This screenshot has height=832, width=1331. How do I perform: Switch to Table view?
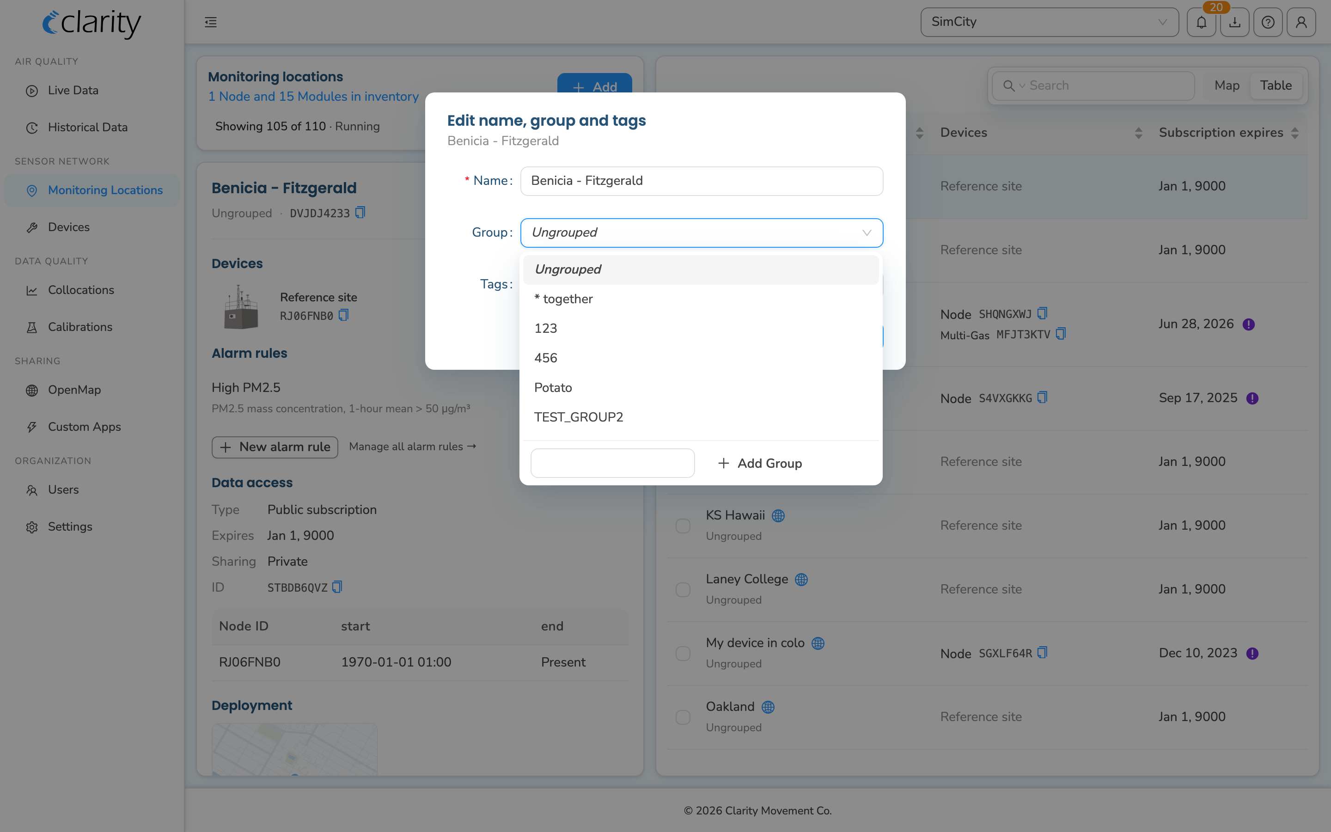1276,86
